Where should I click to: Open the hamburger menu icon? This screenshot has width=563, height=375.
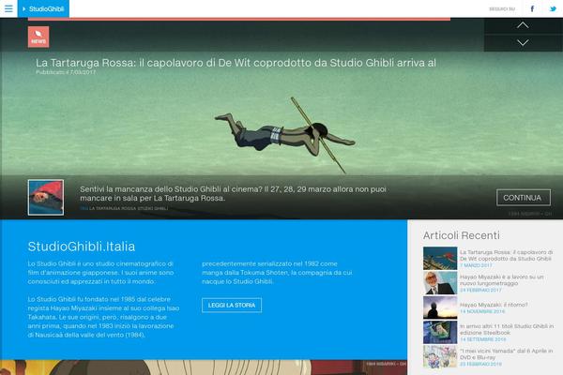pyautogui.click(x=8, y=8)
